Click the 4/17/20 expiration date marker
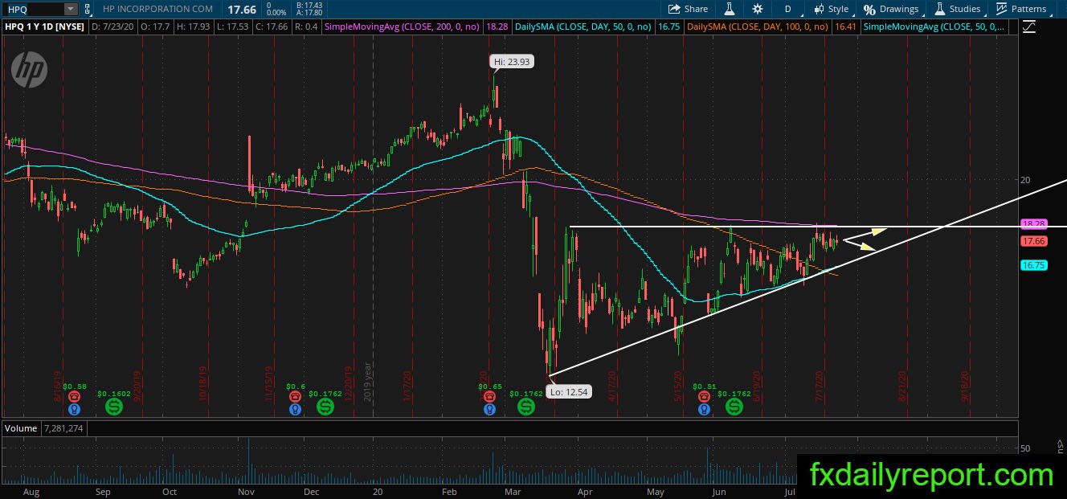Screen dimensions: 1067x499 click(x=612, y=386)
